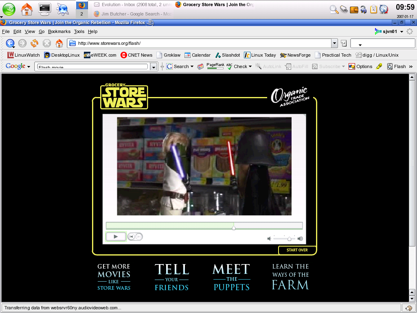Viewport: 417px width, 313px height.
Task: Click the Stop loading button
Action: 47,43
